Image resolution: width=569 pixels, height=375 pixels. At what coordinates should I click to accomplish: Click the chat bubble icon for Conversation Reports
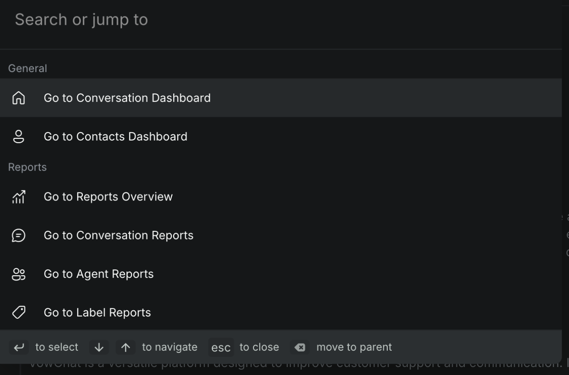pos(19,235)
